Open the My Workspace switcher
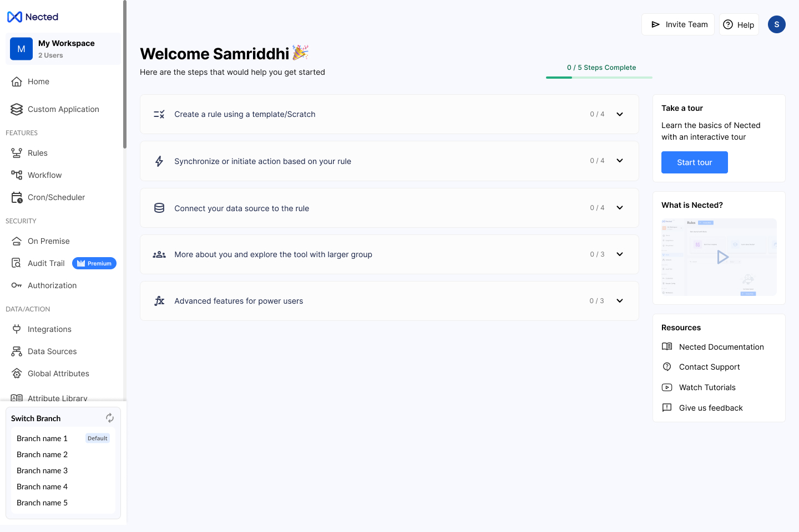Image resolution: width=799 pixels, height=532 pixels. coord(63,49)
